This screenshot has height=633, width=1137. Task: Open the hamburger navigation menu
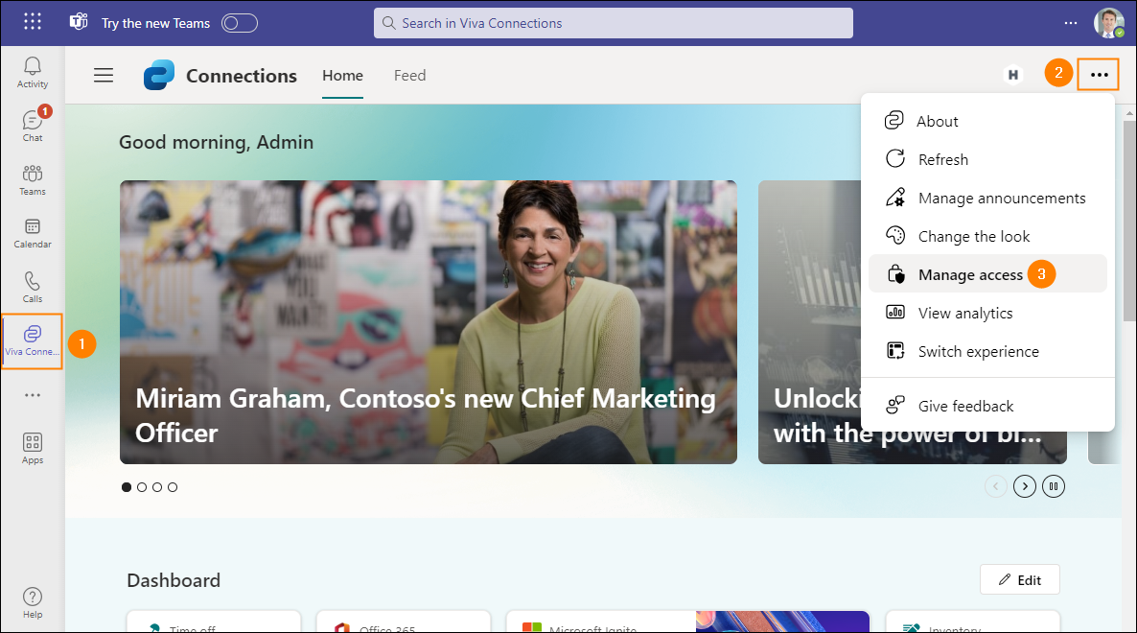(104, 75)
